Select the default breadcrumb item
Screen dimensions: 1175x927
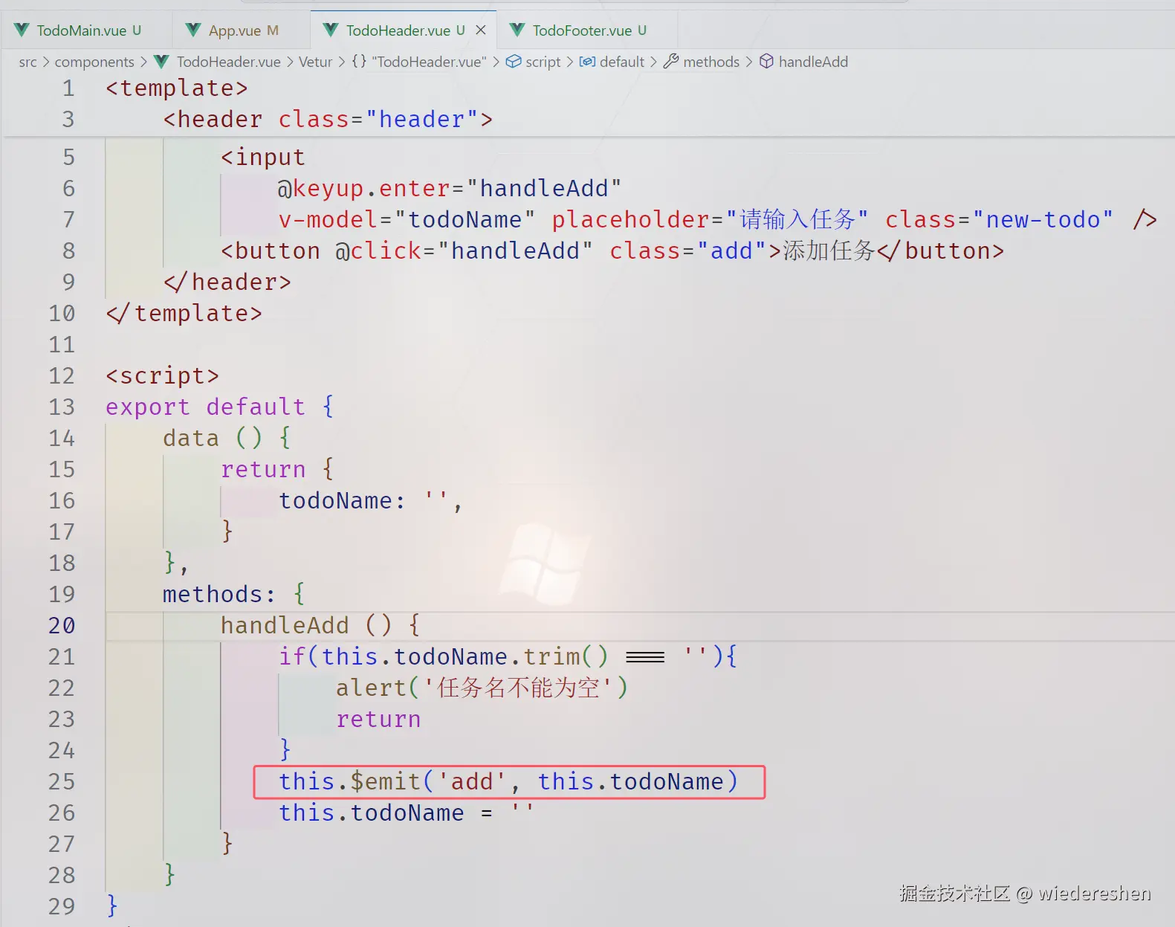pyautogui.click(x=622, y=62)
